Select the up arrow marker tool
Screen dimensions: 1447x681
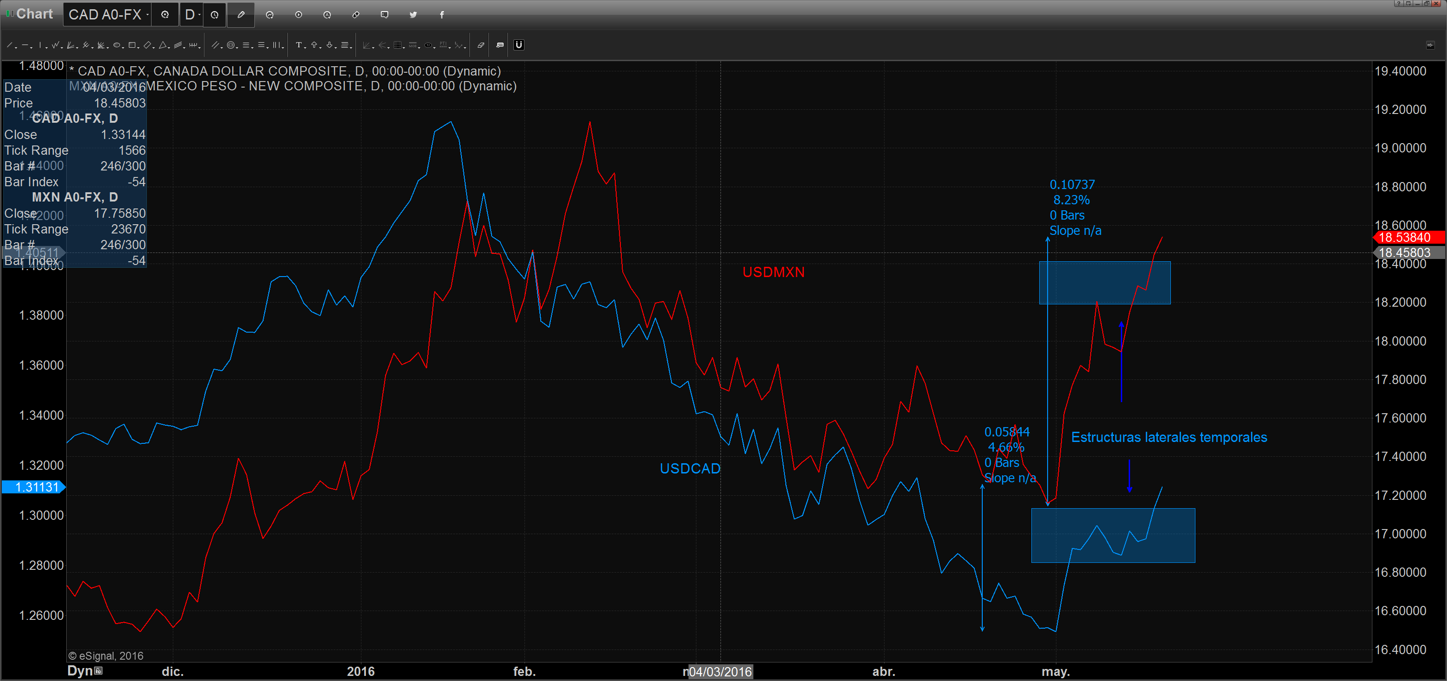coord(315,45)
